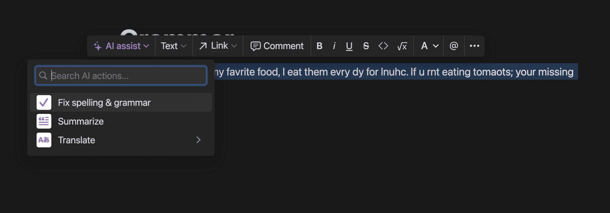Screen dimensions: 610x213
Task: Mark selection as inline code
Action: tap(383, 46)
